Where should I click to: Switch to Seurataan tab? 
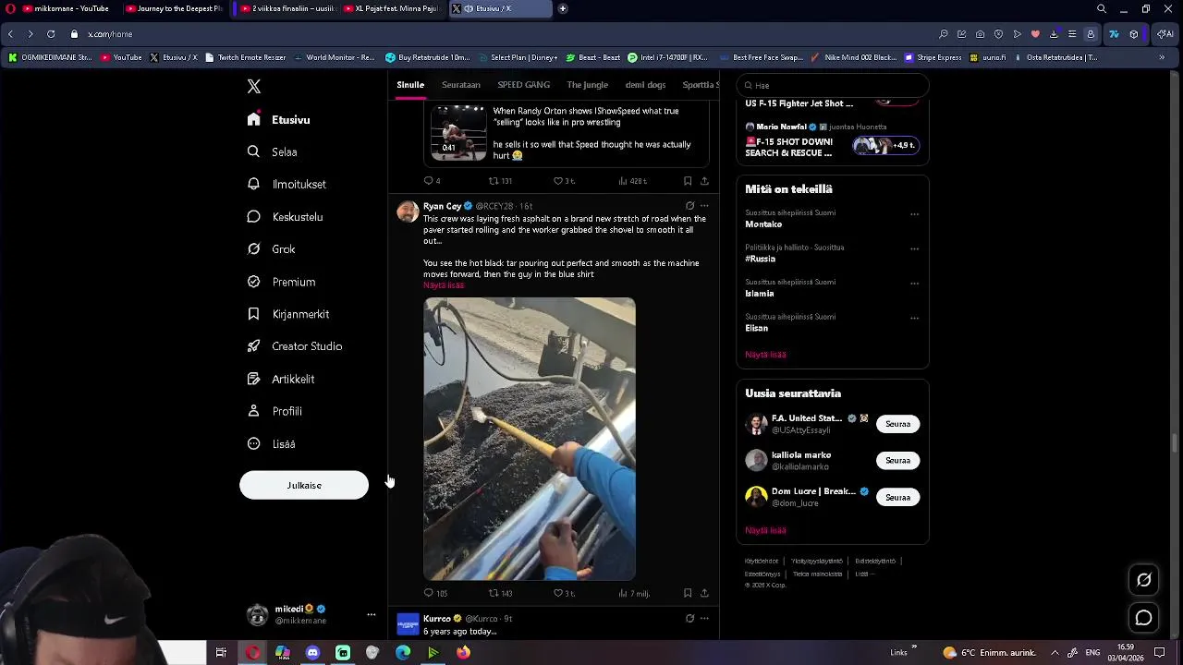pos(461,85)
